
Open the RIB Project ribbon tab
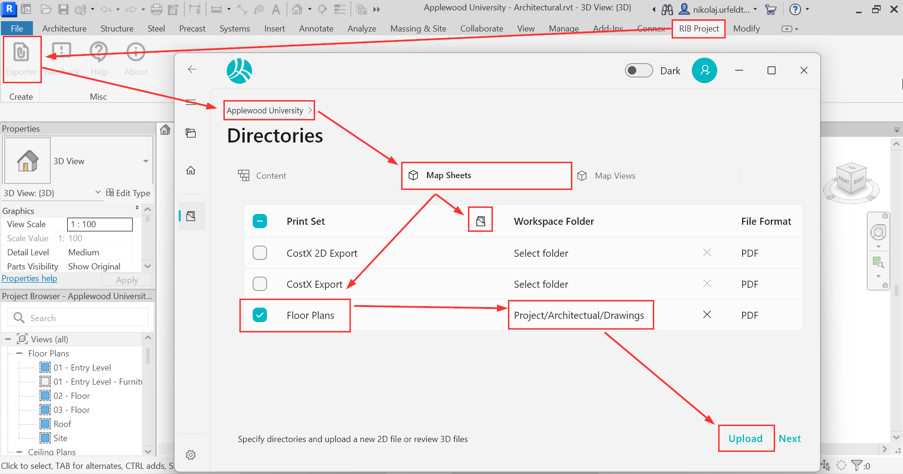[698, 29]
